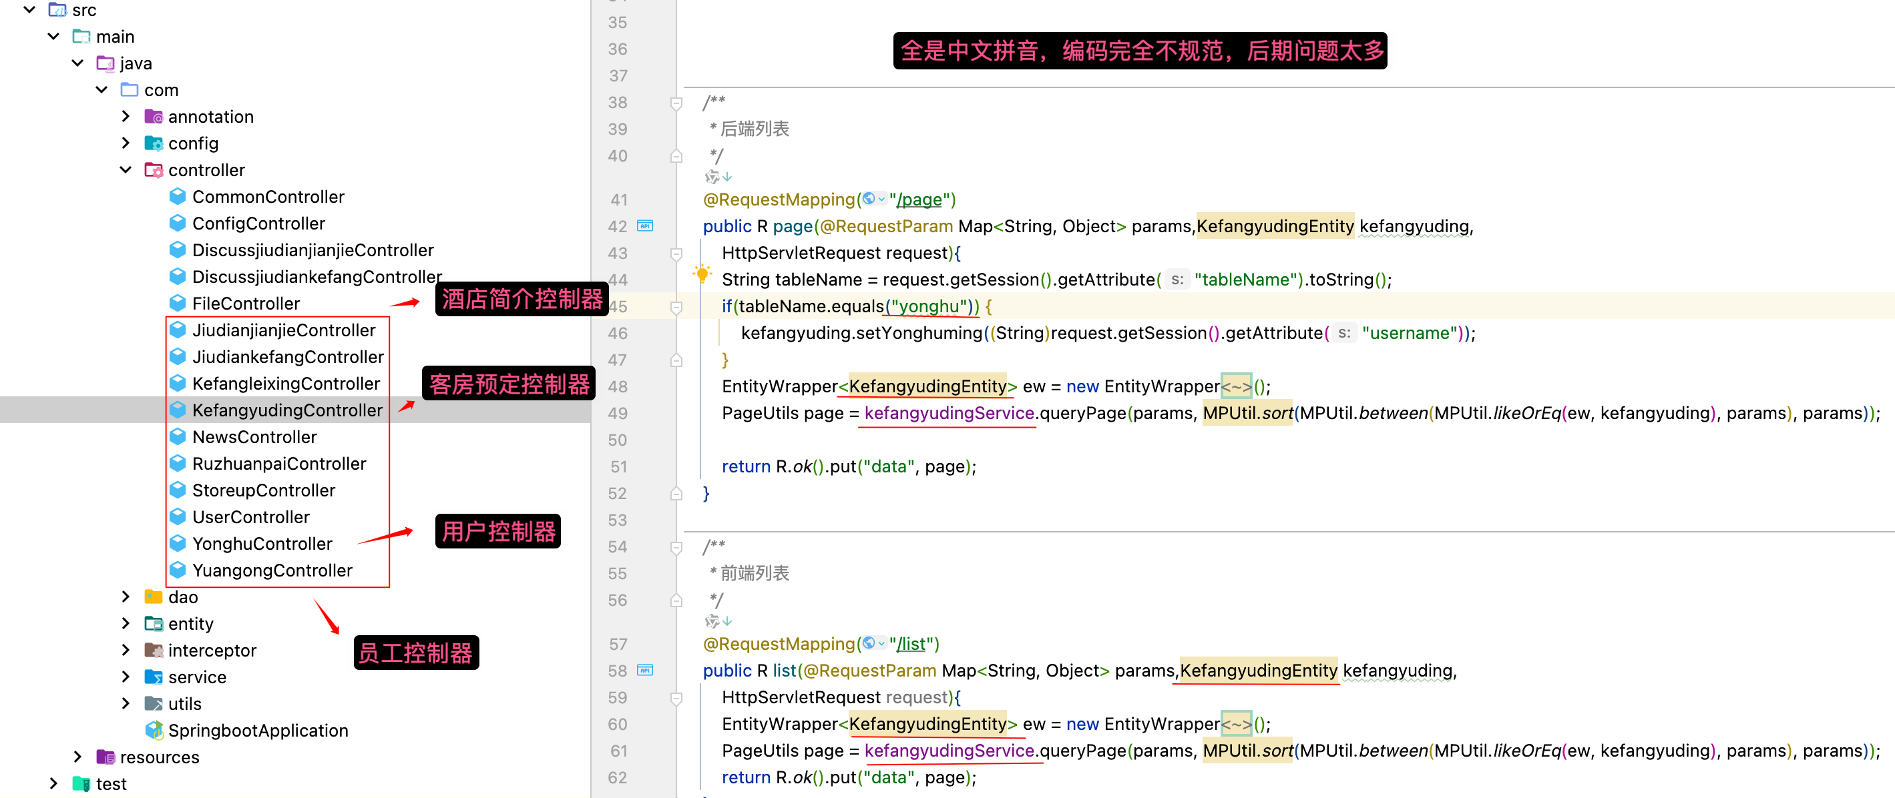1895x798 pixels.
Task: Toggle fold marker at line 54 comment
Action: (x=676, y=547)
